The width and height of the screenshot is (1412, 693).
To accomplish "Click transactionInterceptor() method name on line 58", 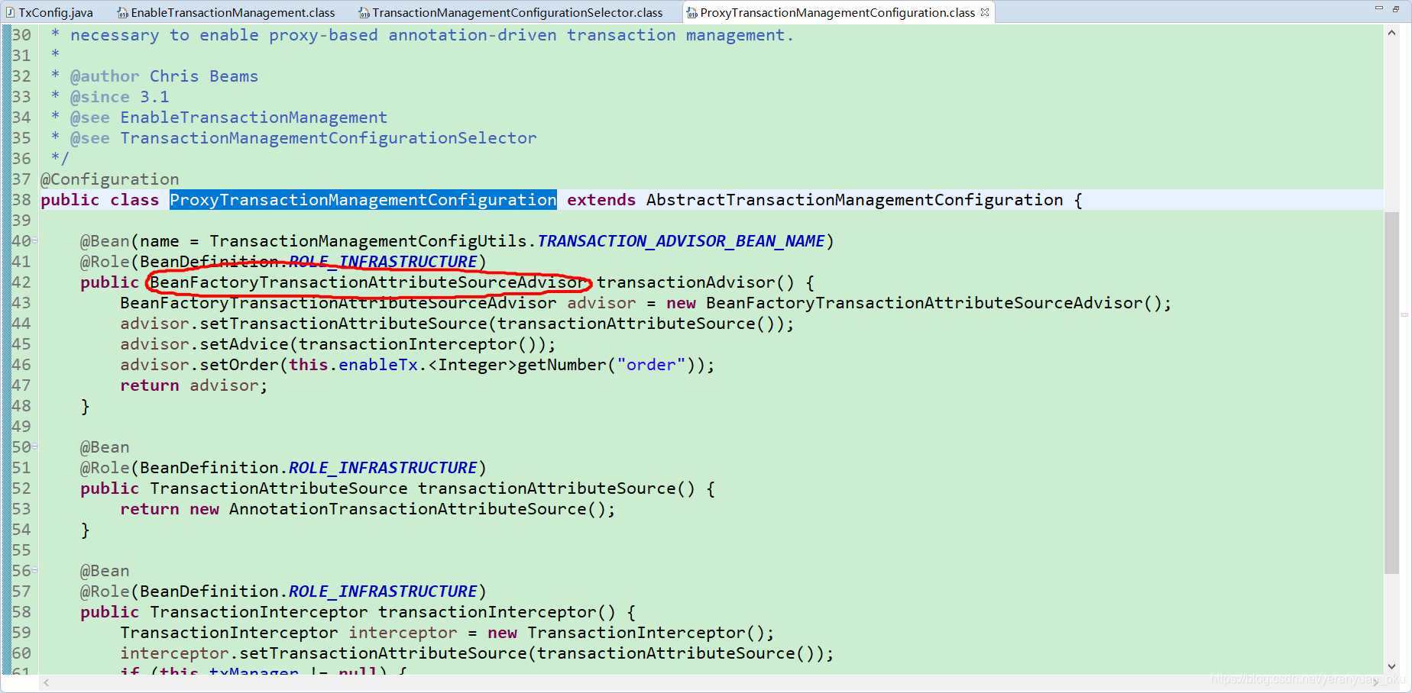I will point(497,612).
